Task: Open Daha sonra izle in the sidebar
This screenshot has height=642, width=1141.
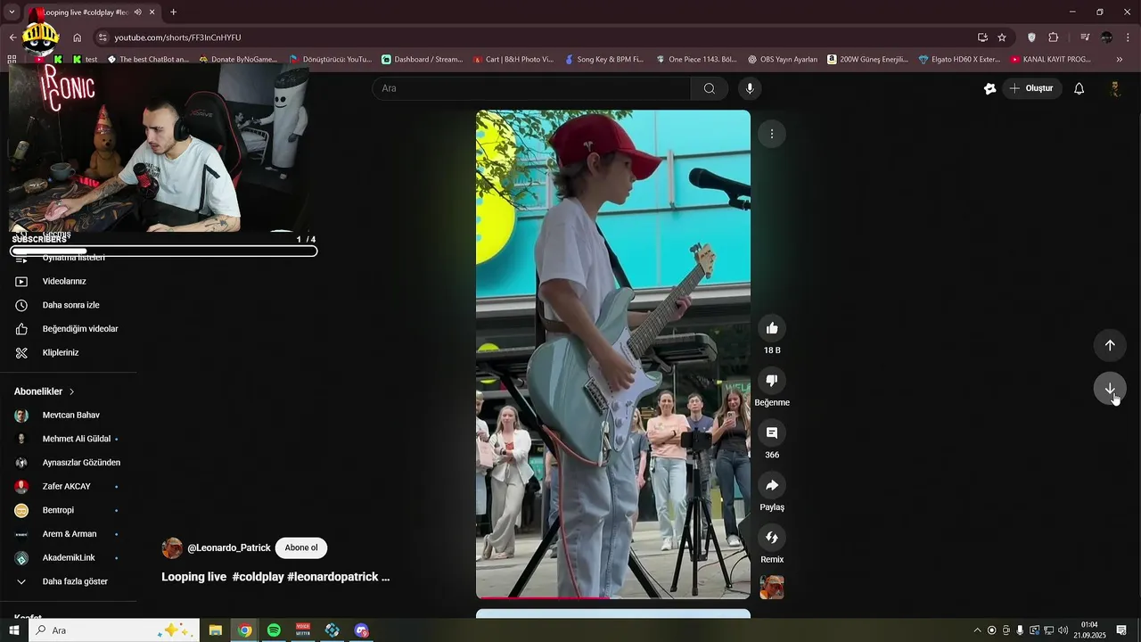Action: (70, 305)
